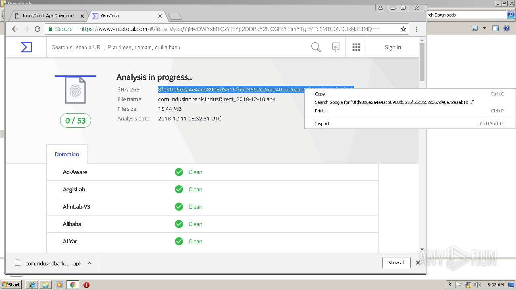The image size is (516, 290).
Task: Click the Downloads window search box
Action: (466, 15)
